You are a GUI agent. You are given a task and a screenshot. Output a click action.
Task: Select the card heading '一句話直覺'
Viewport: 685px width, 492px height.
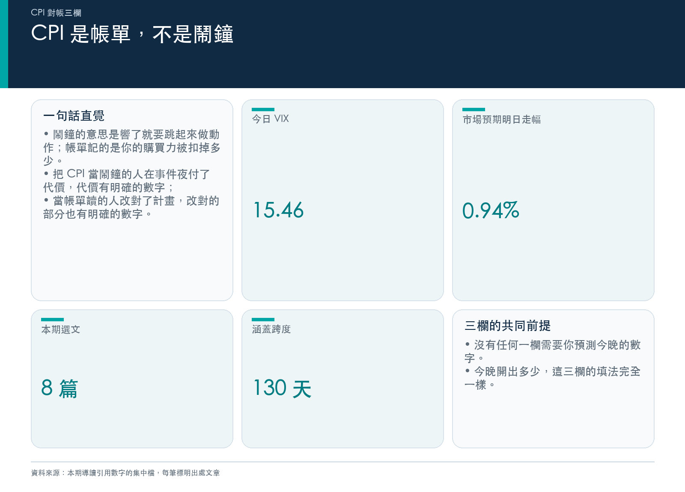coord(74,116)
